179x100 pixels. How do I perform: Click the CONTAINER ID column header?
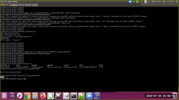click(5, 66)
